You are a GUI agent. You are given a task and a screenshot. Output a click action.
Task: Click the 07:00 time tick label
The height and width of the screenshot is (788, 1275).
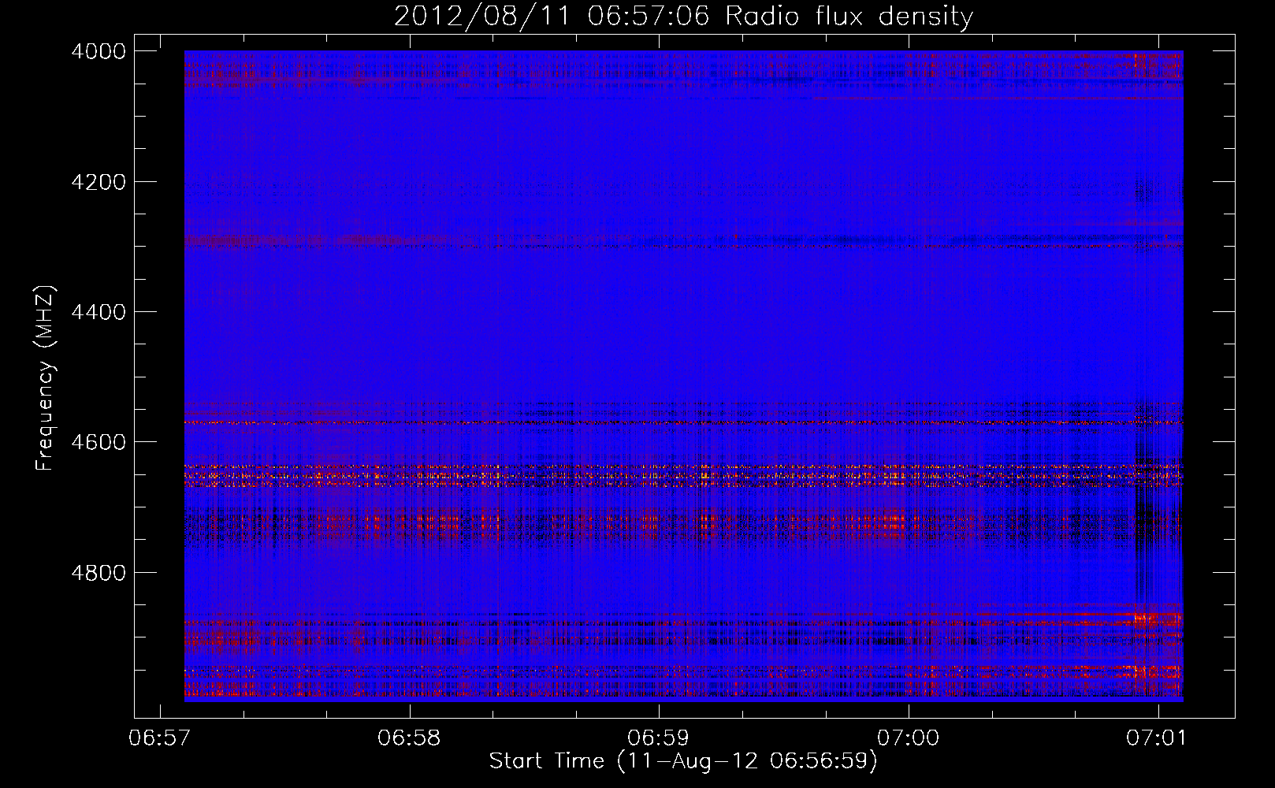[x=908, y=738]
